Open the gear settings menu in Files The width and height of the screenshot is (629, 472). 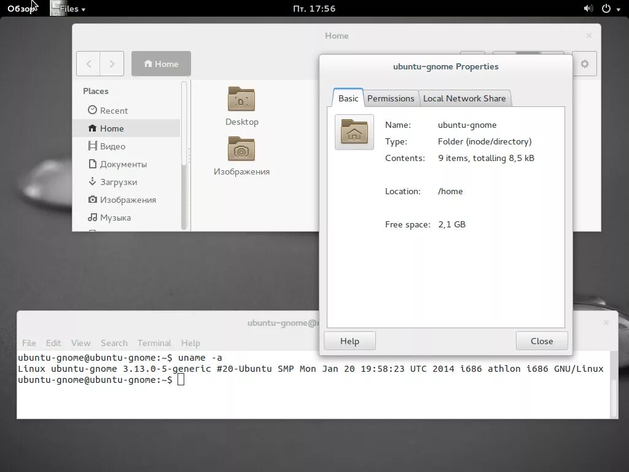point(585,63)
